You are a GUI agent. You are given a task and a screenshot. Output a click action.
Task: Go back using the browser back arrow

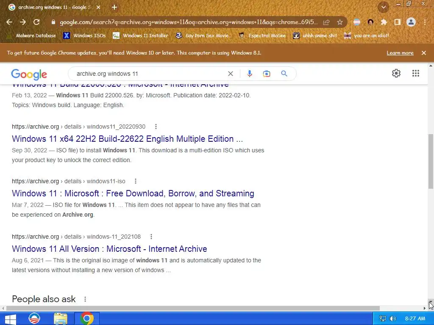[x=9, y=22]
